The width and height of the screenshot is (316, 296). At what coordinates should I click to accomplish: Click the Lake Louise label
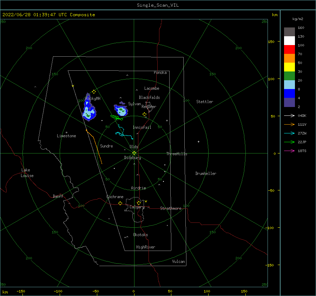coord(27,173)
